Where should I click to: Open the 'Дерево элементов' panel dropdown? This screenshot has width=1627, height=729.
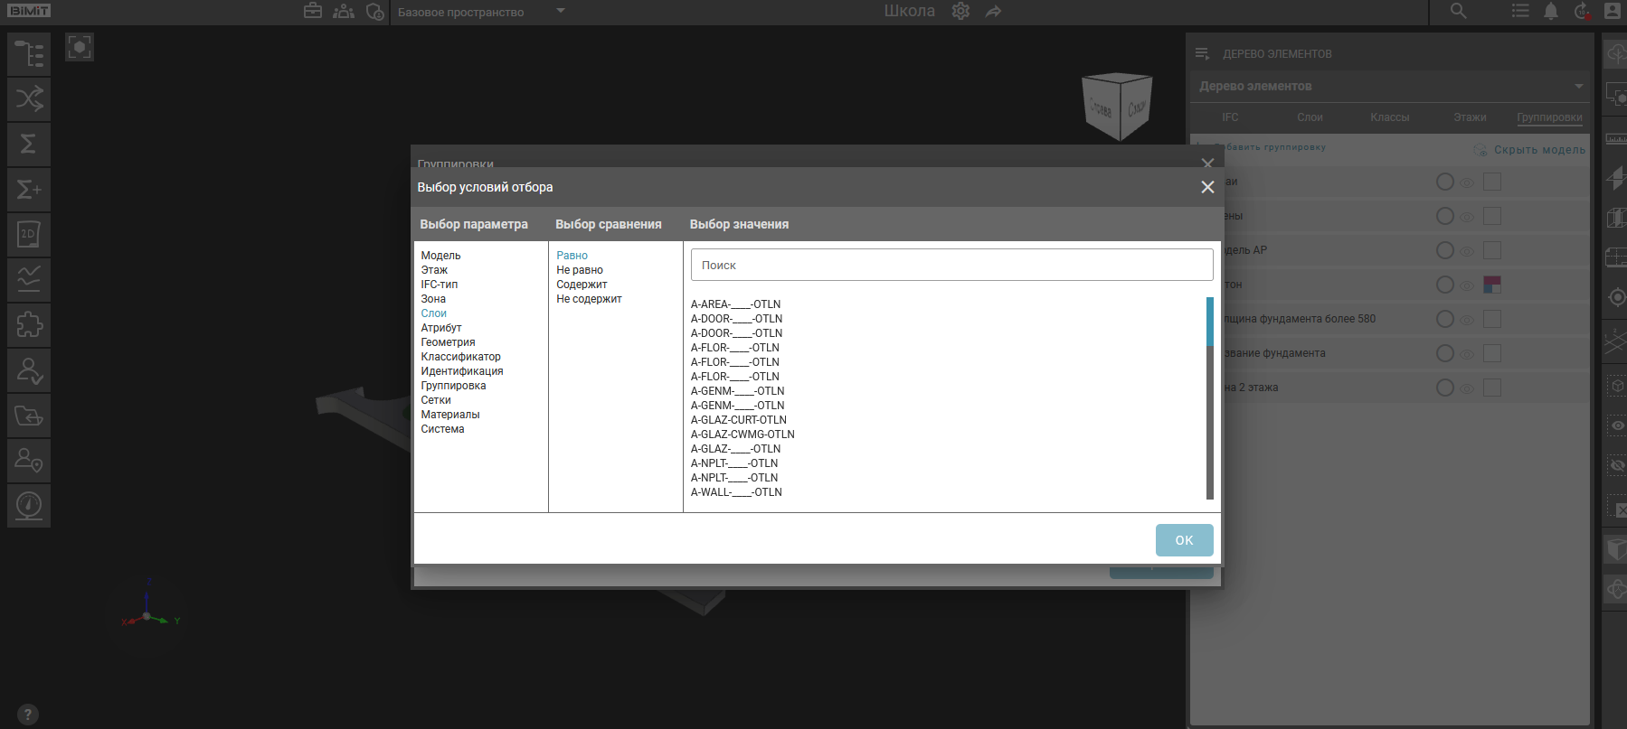(x=1578, y=87)
